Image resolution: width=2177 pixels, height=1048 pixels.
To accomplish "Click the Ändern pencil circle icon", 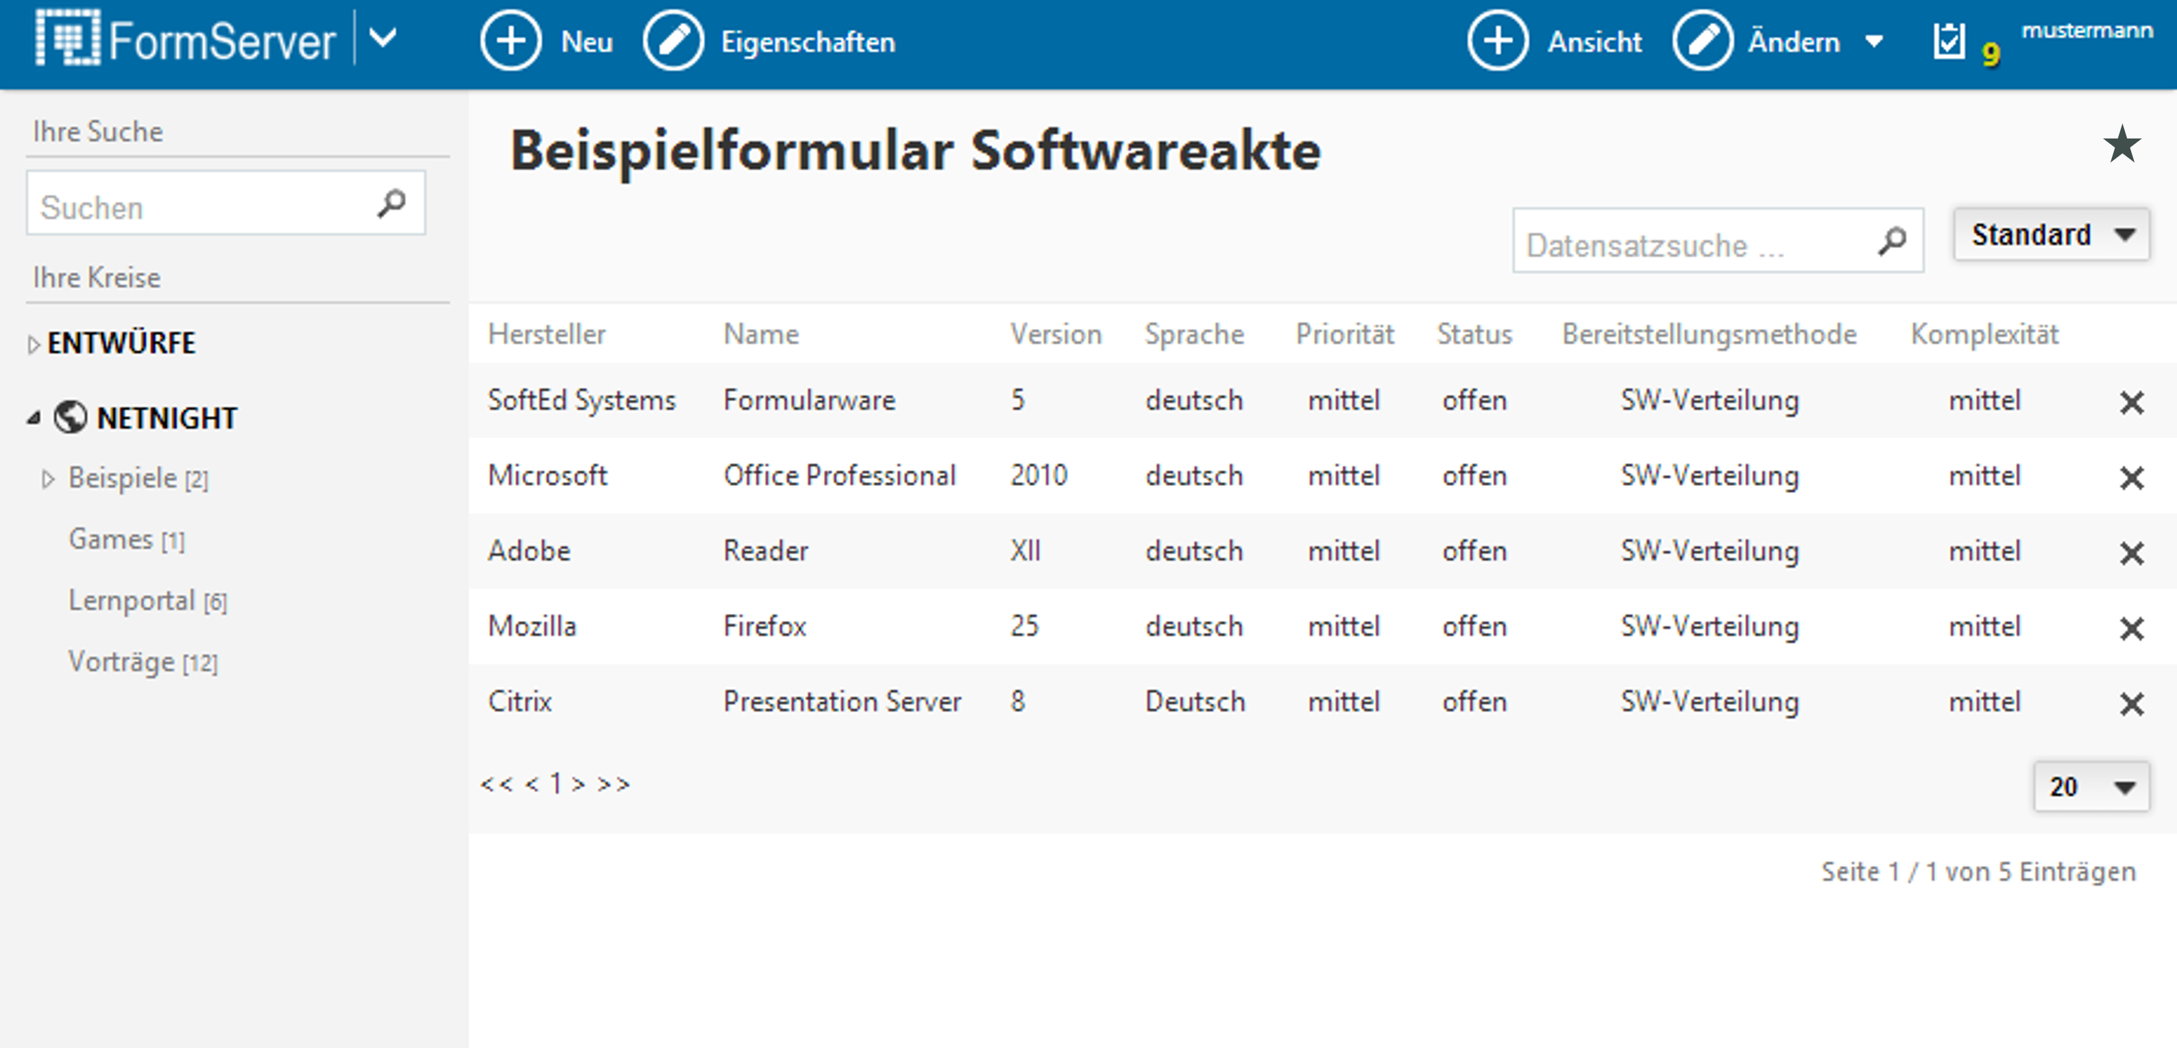I will (x=1703, y=40).
